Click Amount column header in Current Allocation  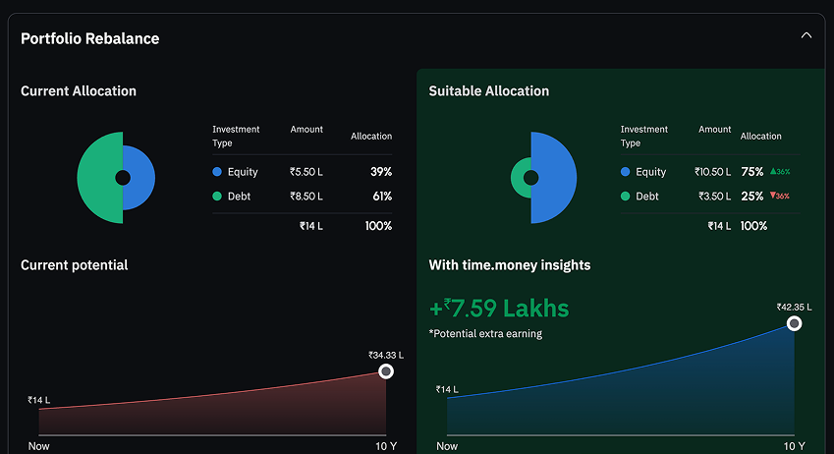tap(306, 130)
